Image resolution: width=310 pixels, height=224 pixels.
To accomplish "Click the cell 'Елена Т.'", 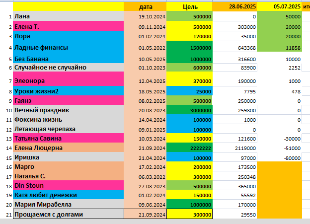I will click(69, 26).
